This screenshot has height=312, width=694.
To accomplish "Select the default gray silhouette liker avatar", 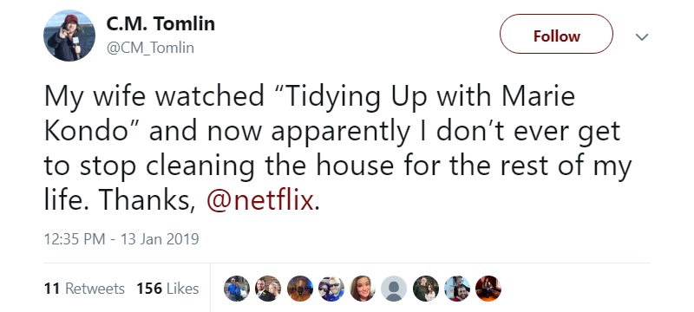I will click(x=394, y=289).
